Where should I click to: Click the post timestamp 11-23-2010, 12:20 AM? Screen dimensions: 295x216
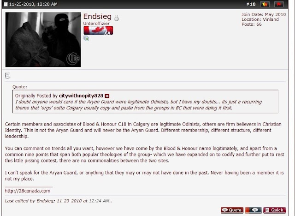(33, 4)
